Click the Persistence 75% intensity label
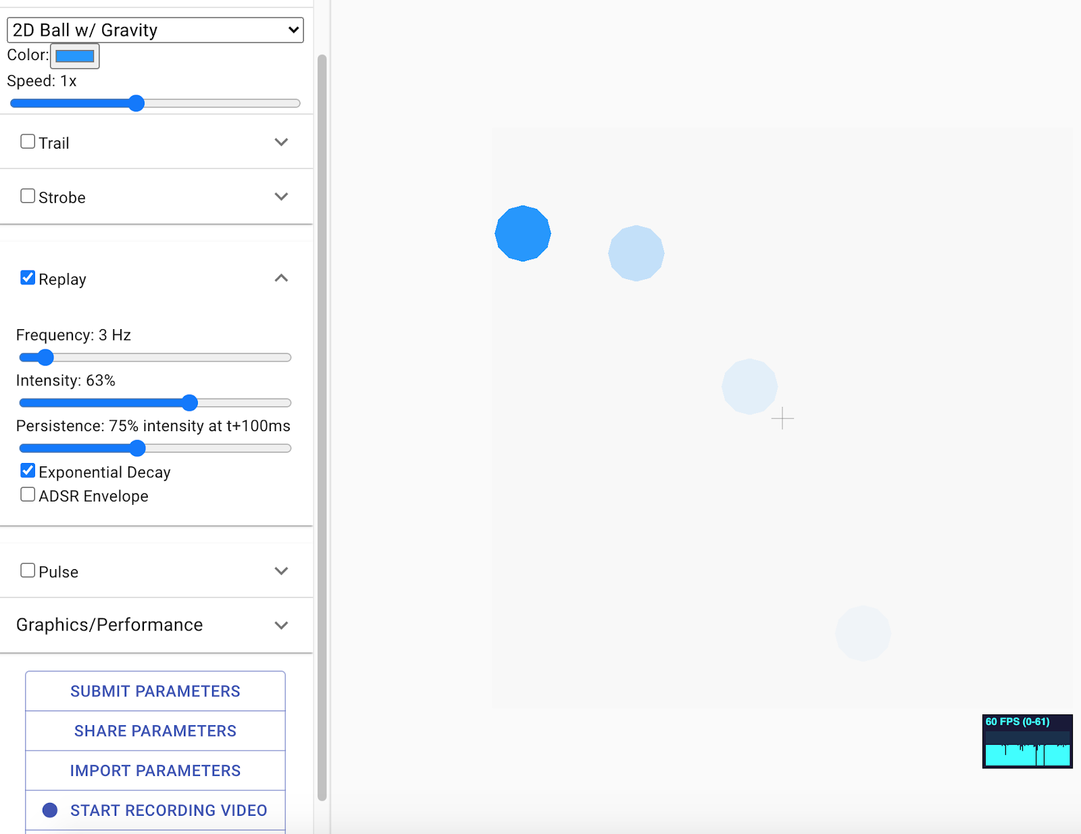Screen dimensions: 1081x834 tap(153, 426)
